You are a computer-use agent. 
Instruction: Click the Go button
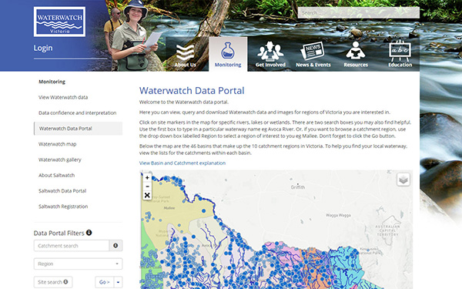coord(104,282)
